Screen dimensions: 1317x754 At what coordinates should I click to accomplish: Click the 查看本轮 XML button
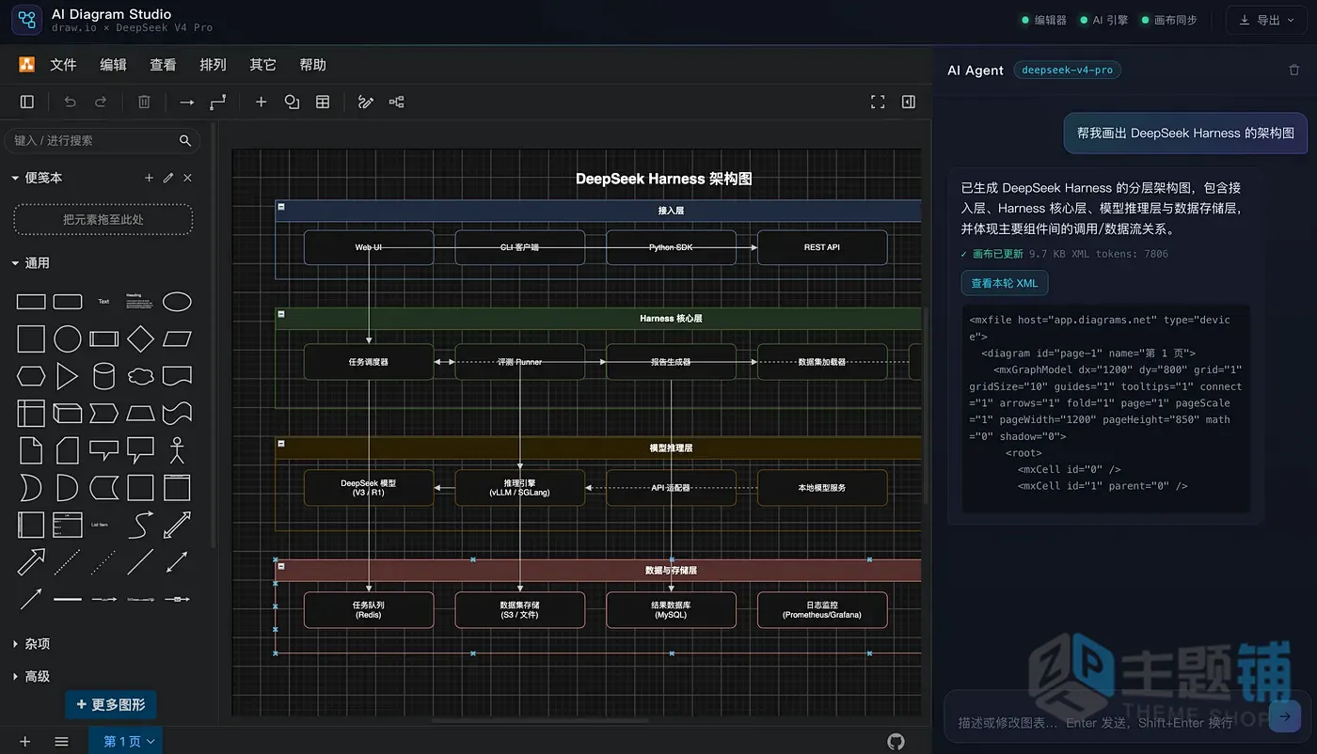1004,283
